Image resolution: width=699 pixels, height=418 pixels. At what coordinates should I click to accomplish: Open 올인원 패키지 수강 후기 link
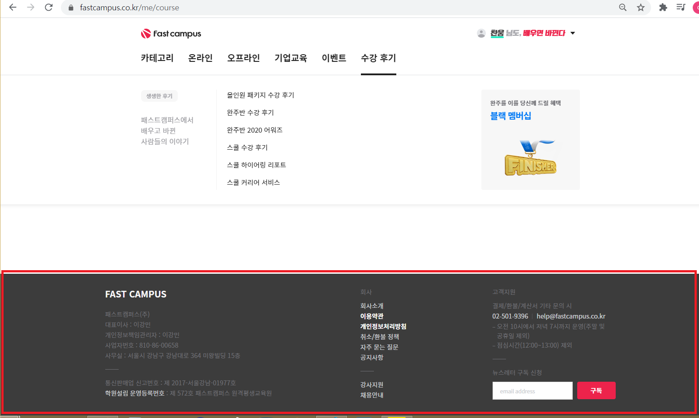pyautogui.click(x=261, y=95)
